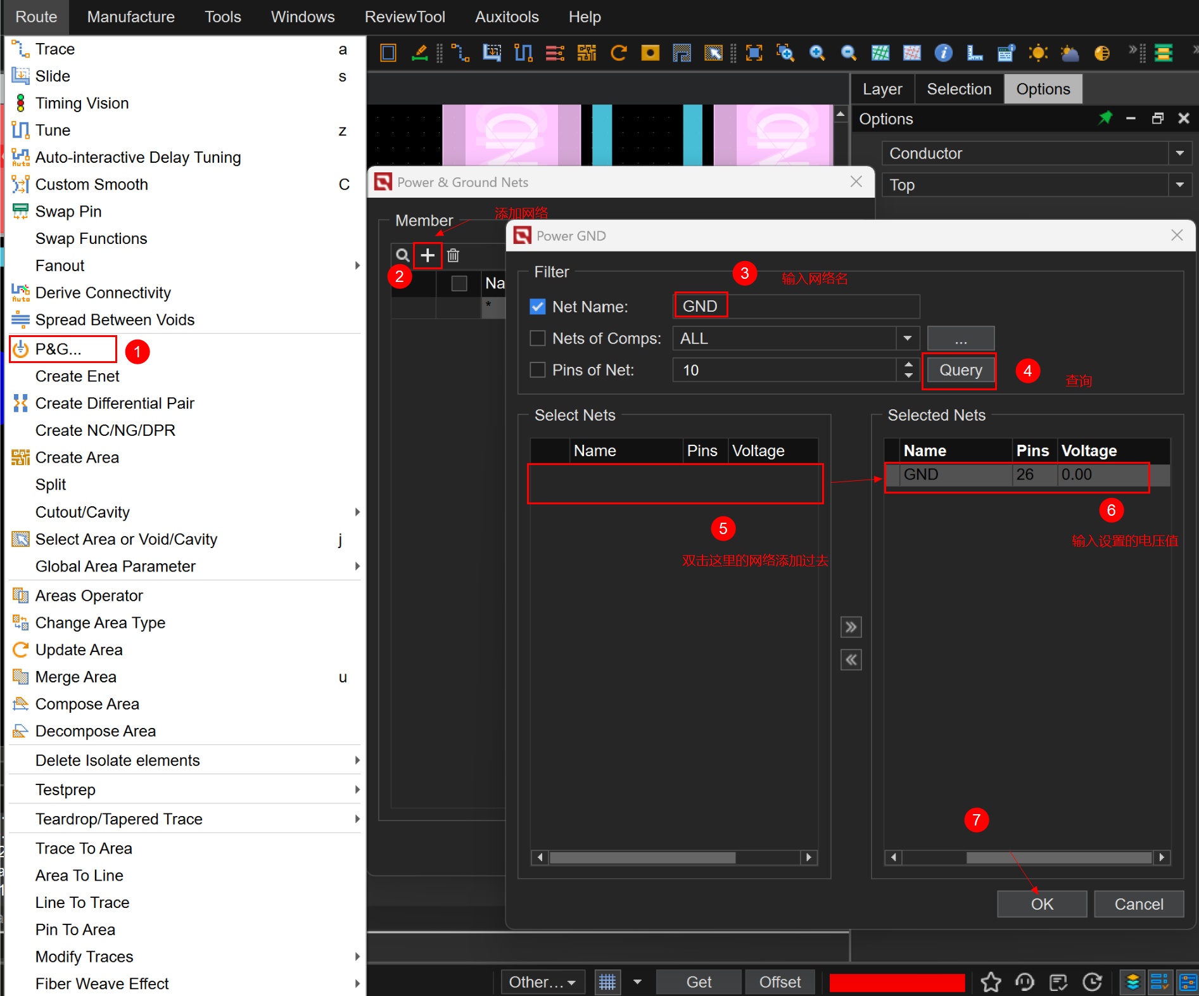Click the magnifier search icon in Member panel

pyautogui.click(x=402, y=255)
